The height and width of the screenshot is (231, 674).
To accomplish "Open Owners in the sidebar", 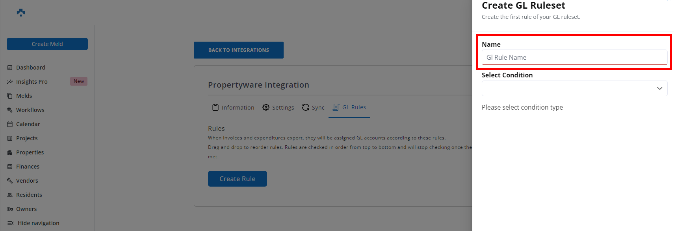I will 26,209.
